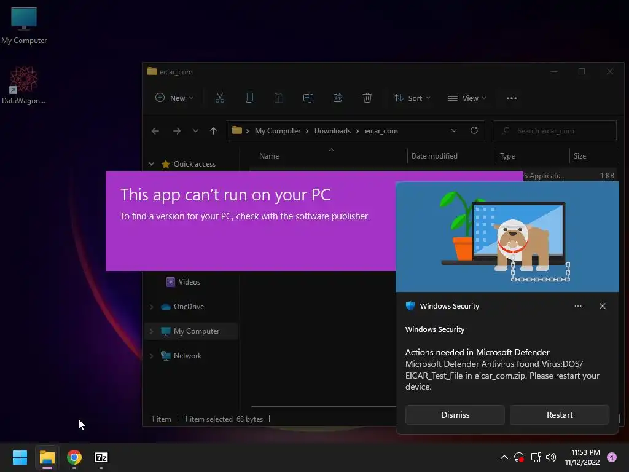Open the Sort dropdown menu
Viewport: 629px width, 472px height.
[412, 98]
